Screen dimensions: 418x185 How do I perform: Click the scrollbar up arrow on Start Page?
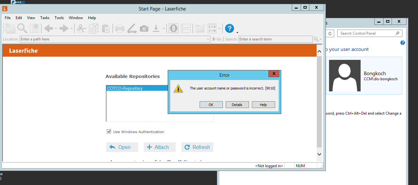319,51
